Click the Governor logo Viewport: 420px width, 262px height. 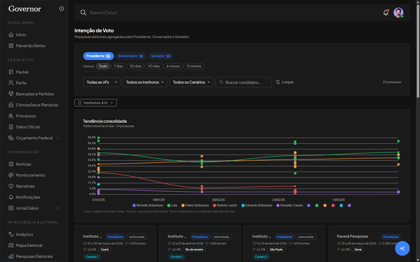coord(25,9)
